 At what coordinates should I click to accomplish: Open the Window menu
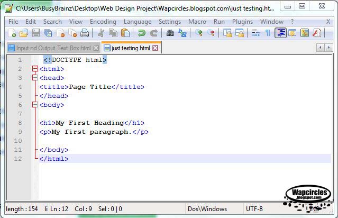click(272, 22)
